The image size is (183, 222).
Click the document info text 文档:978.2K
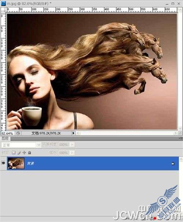click(x=46, y=133)
